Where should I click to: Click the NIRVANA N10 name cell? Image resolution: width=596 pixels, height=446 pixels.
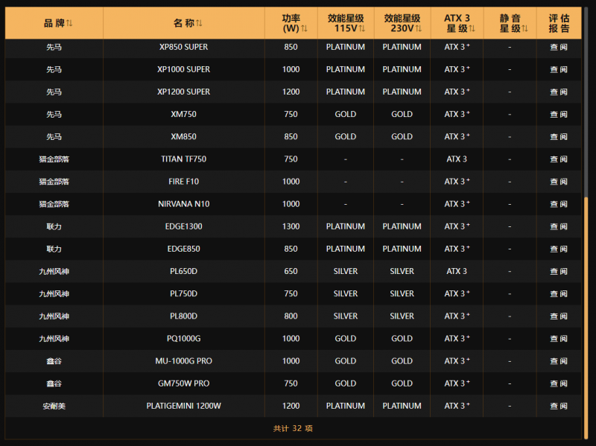click(183, 204)
